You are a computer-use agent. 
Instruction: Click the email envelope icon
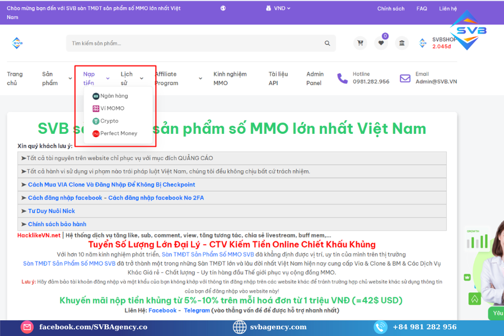click(x=405, y=78)
